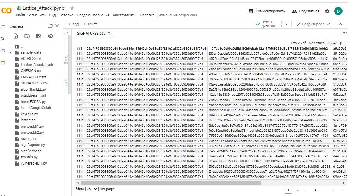
Task: Select the files folder sidebar icon
Action: (x=3, y=63)
